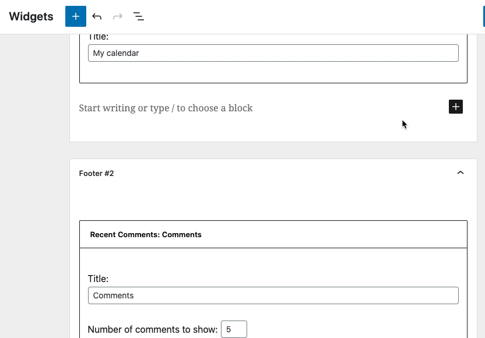Toggle the blue block inserter button
The width and height of the screenshot is (485, 338).
click(x=76, y=16)
